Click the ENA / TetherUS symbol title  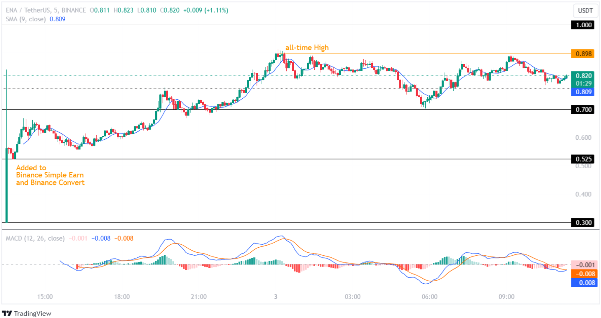(x=29, y=10)
